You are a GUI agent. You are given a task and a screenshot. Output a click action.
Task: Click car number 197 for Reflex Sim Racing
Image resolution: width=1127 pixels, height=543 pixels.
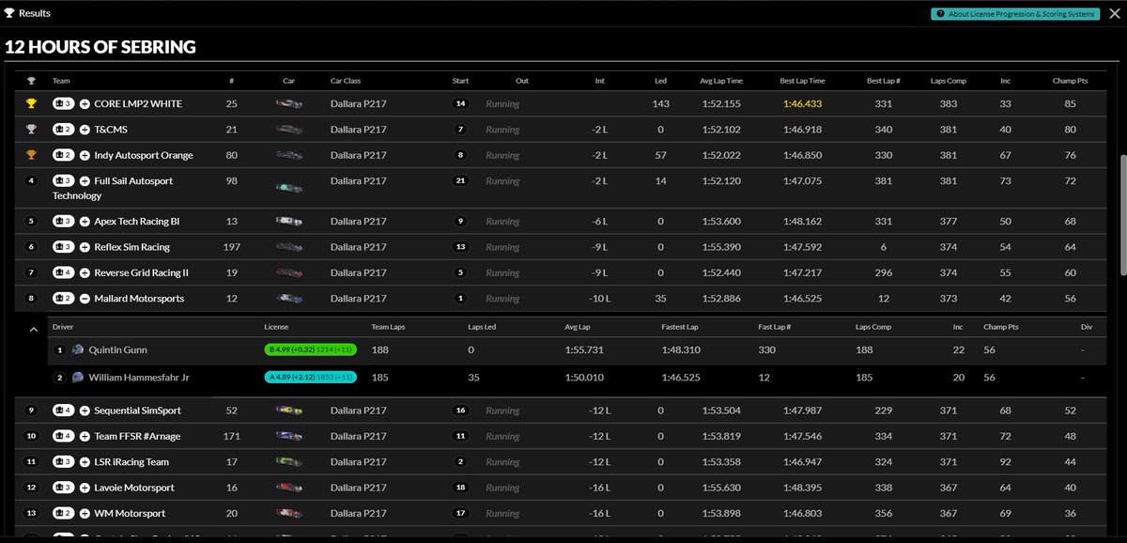pyautogui.click(x=233, y=247)
